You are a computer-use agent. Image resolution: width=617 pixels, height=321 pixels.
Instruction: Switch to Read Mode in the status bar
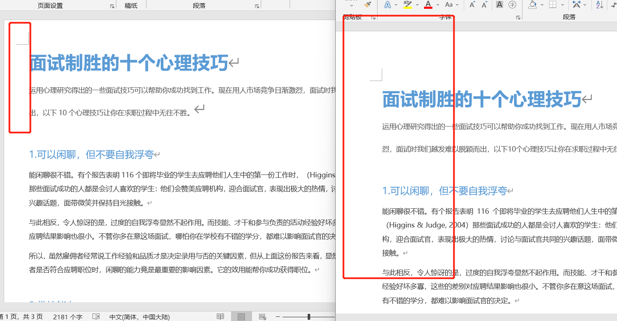coord(220,316)
